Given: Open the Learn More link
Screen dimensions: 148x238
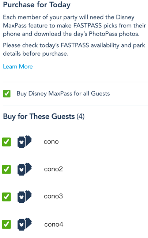Looking at the screenshot, I should pos(18,67).
